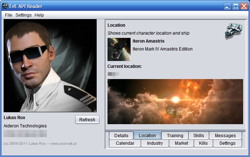Click 'Shows current character location and ship' description
250x157 pixels.
(148, 33)
